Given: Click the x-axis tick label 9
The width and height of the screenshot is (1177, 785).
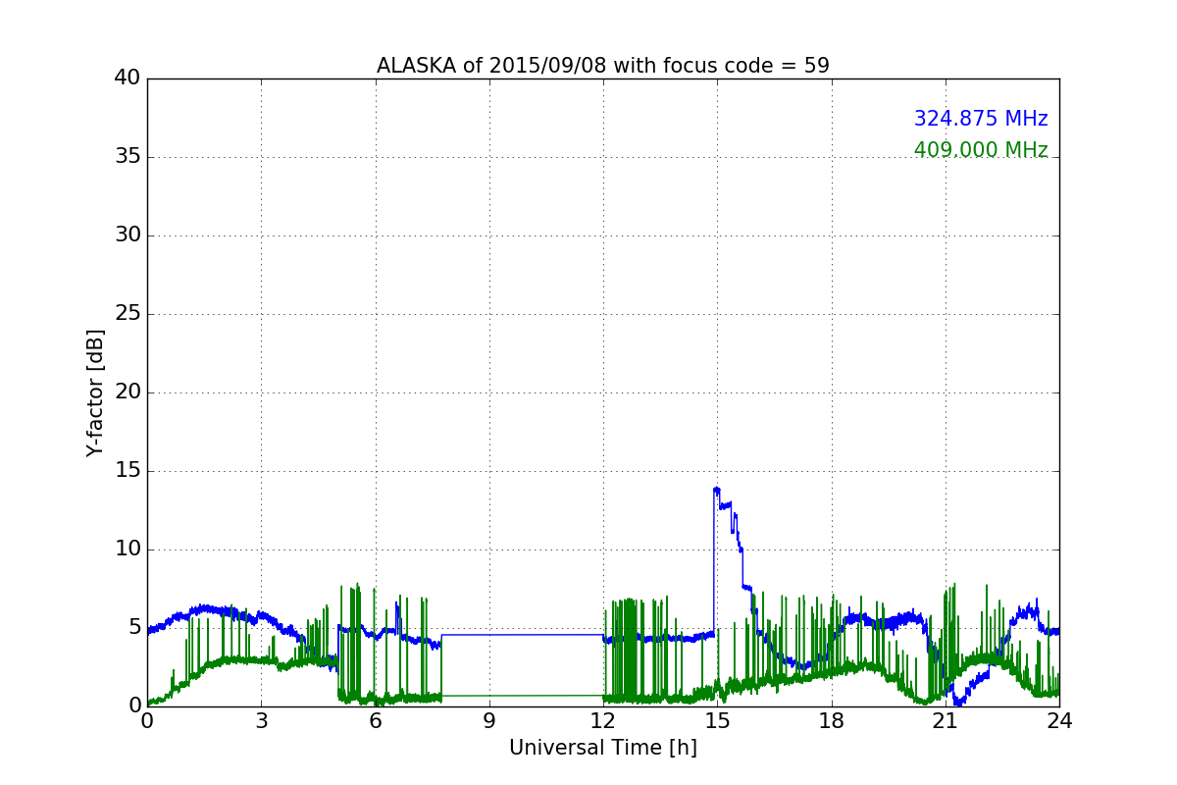Looking at the screenshot, I should click(x=489, y=720).
